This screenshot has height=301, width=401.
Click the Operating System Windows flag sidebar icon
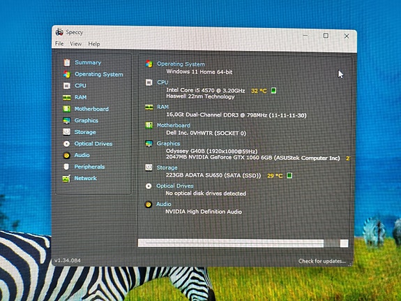[x=67, y=74]
